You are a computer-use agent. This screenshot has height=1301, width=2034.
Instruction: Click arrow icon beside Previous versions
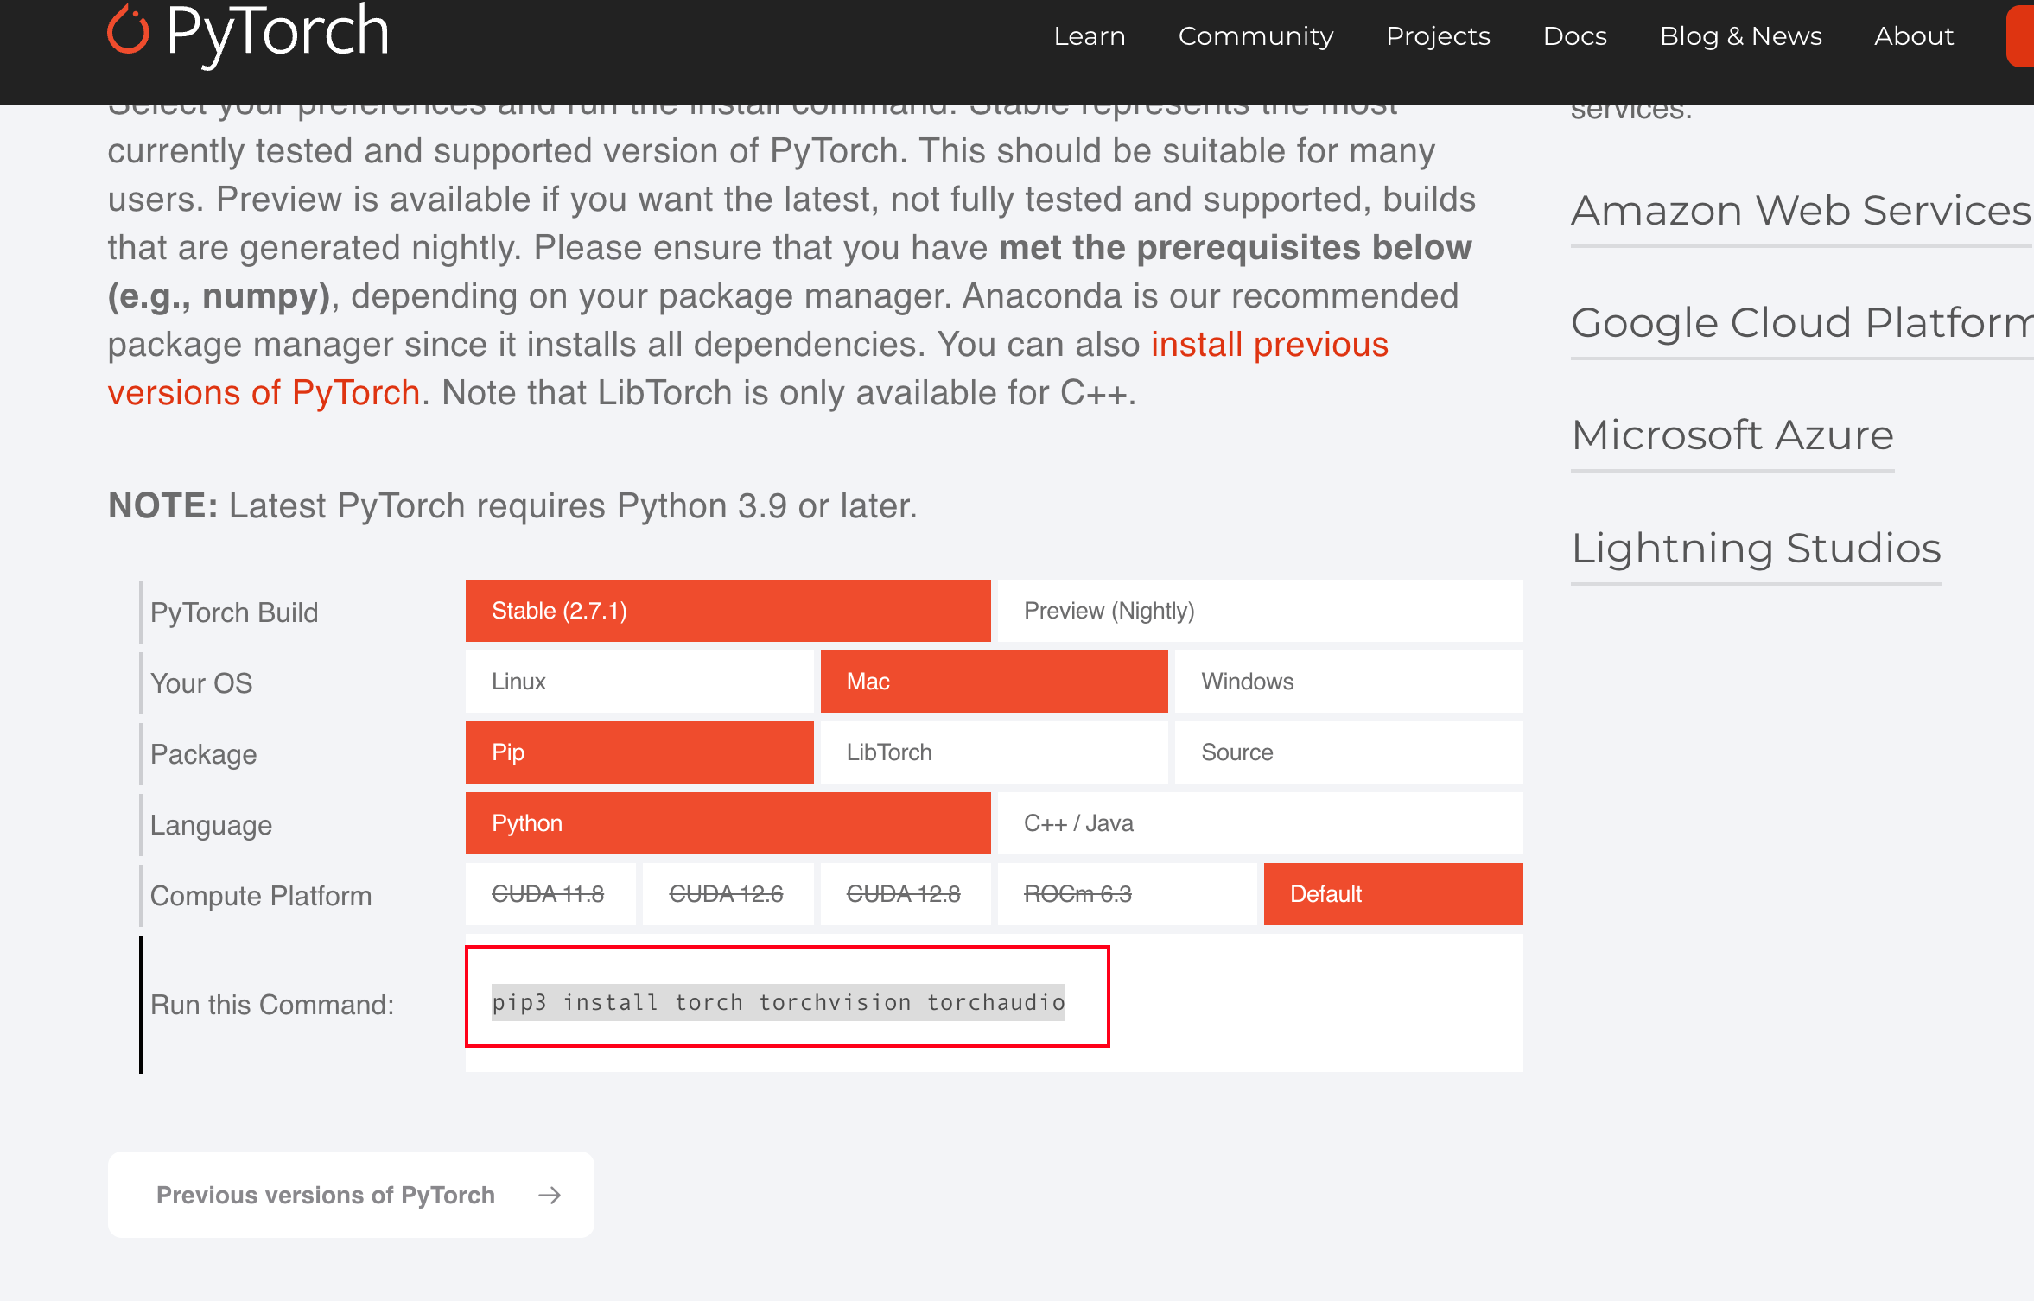point(549,1195)
